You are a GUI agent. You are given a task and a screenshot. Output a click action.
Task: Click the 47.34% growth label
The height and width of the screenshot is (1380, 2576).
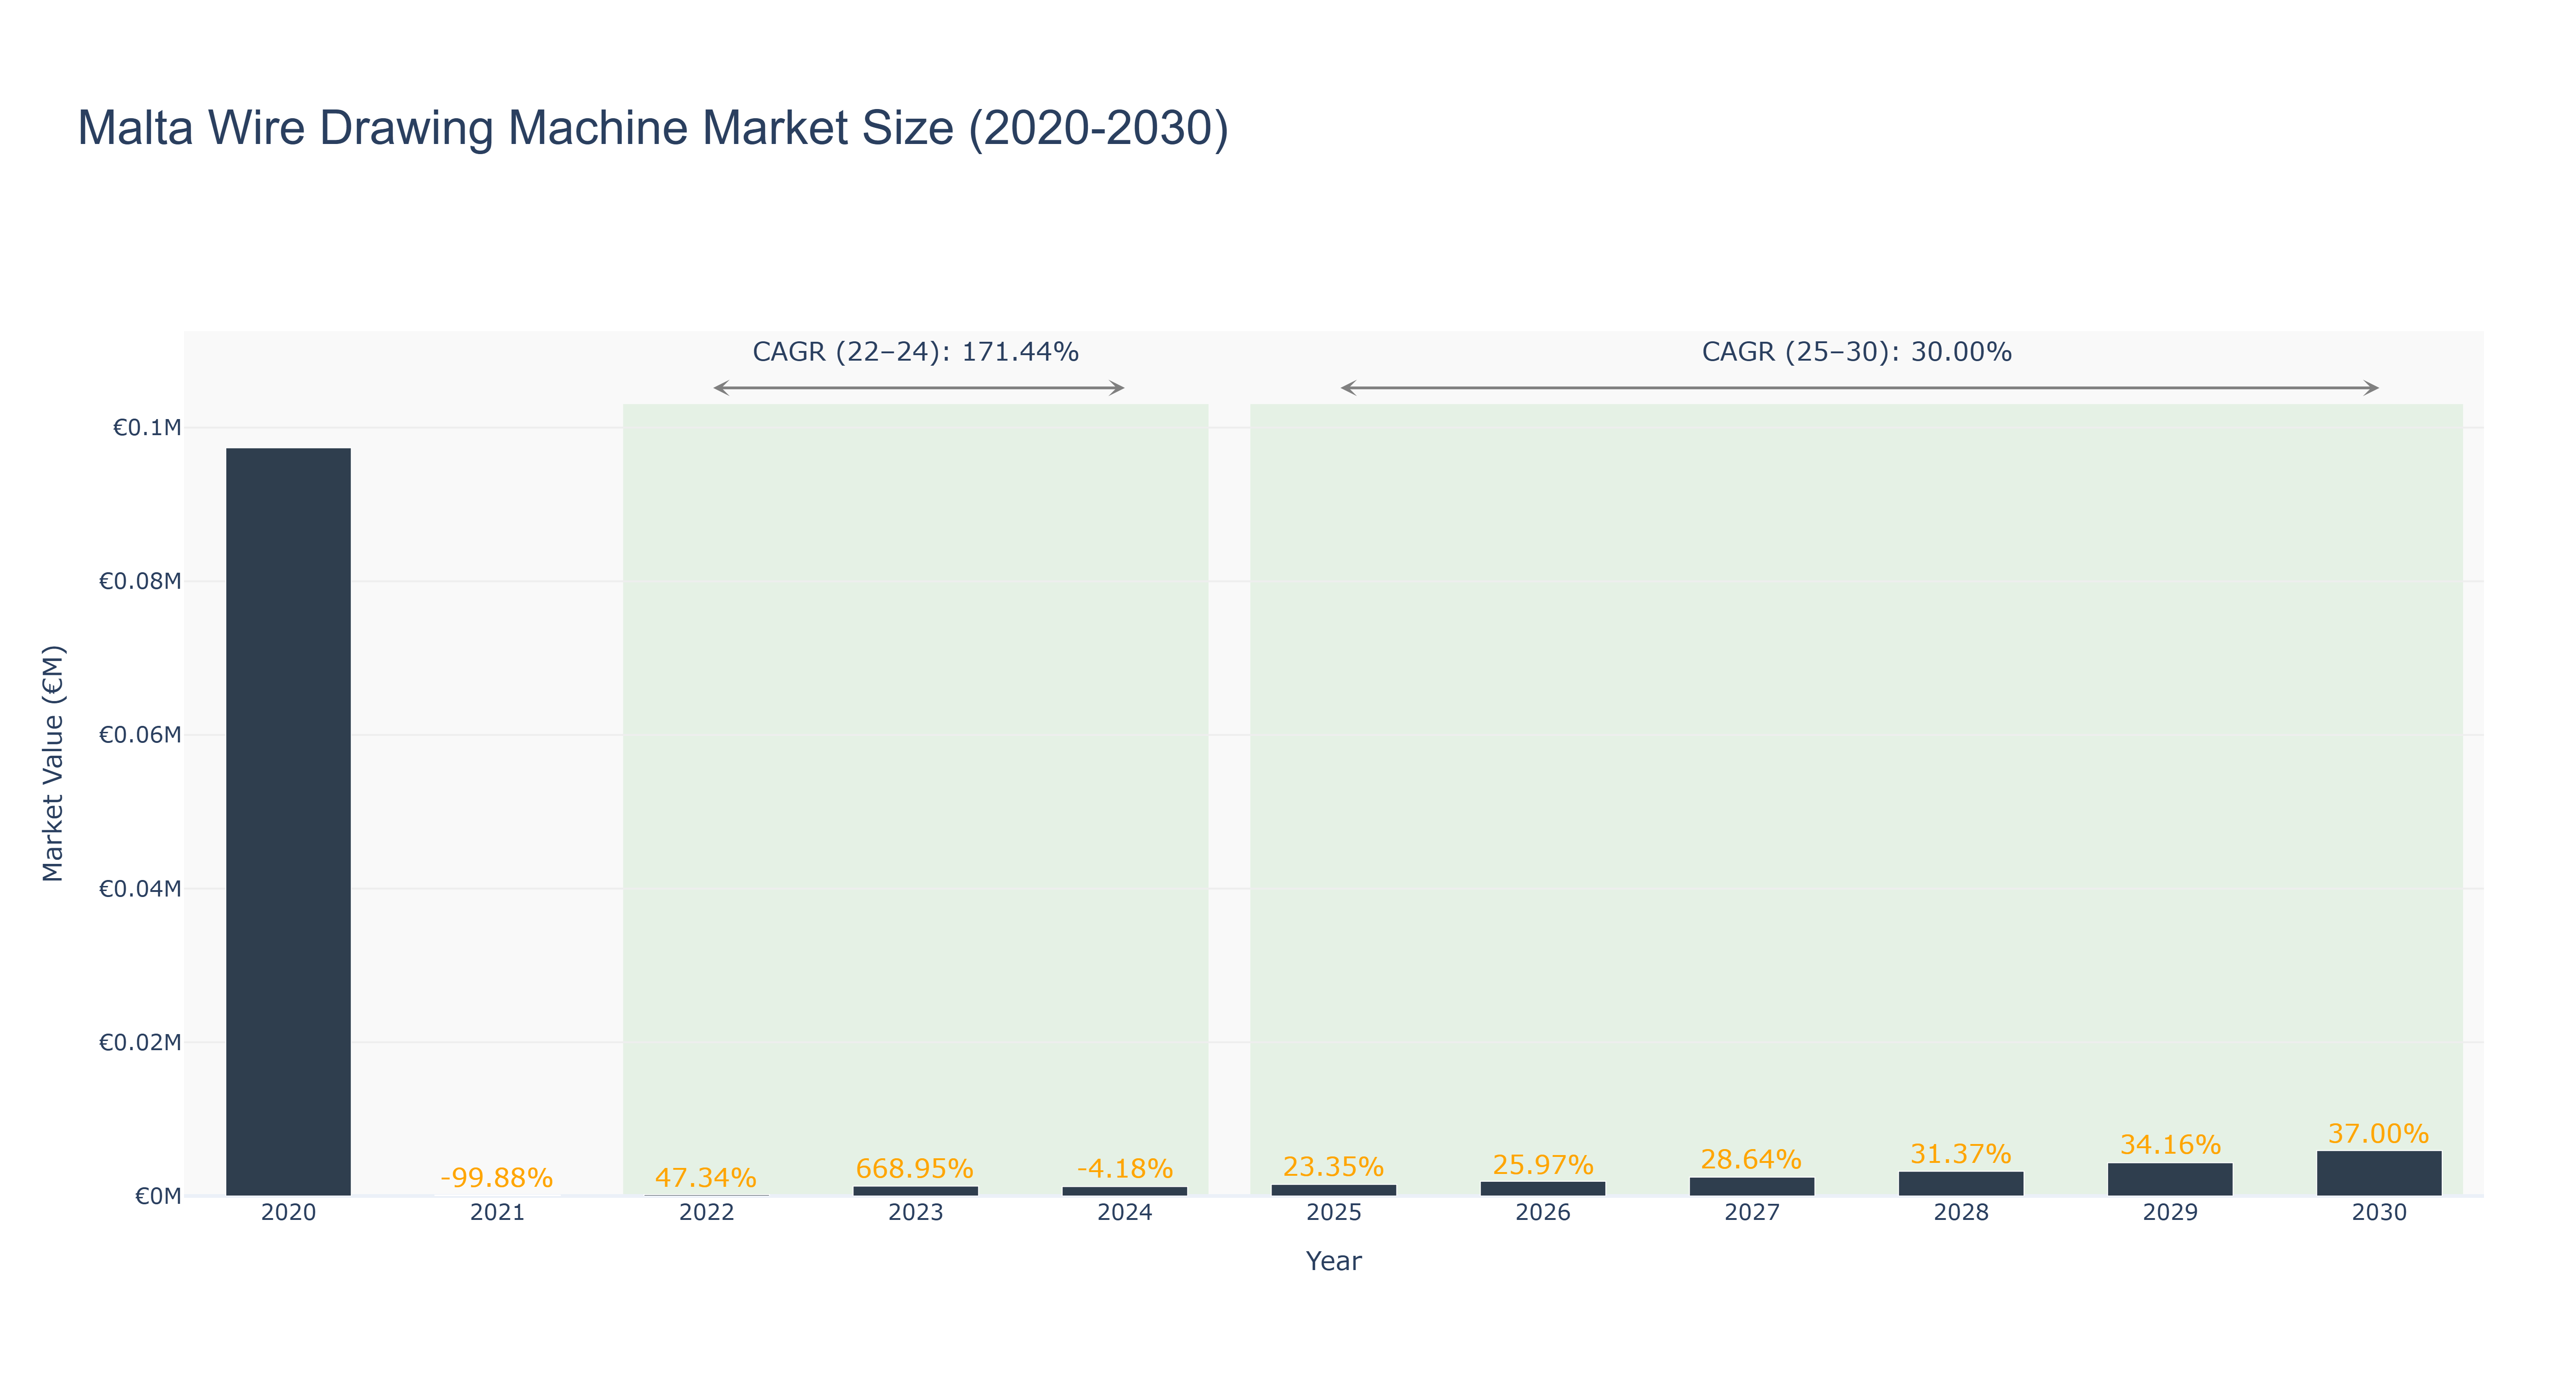click(706, 1178)
